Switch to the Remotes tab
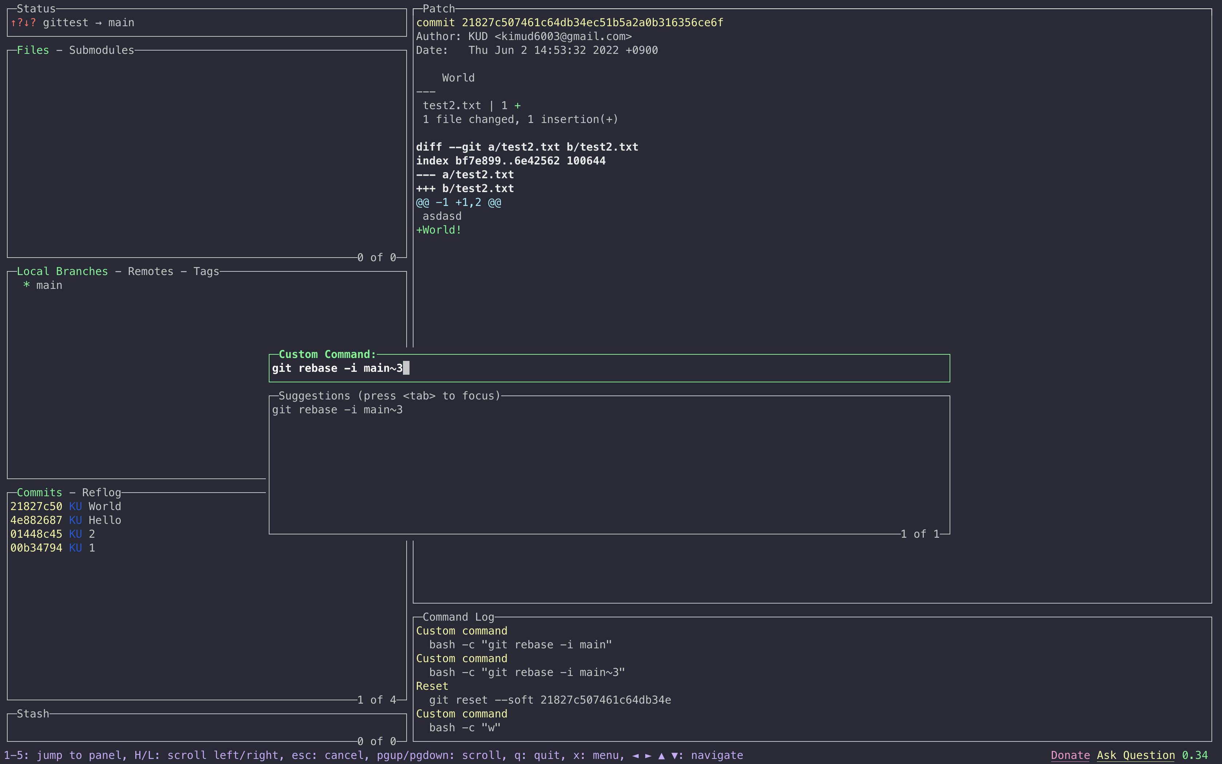This screenshot has width=1222, height=764. (x=150, y=271)
